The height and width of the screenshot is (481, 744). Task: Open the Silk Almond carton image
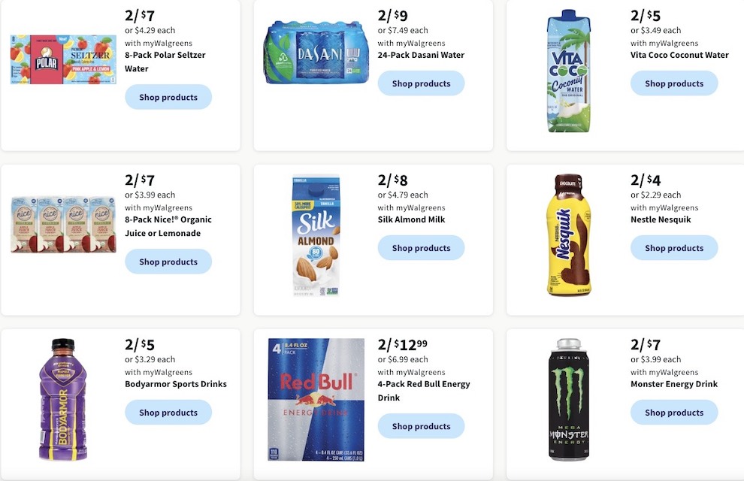point(316,234)
